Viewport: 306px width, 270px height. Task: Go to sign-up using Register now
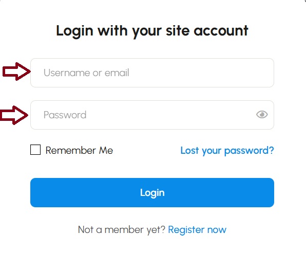(197, 230)
